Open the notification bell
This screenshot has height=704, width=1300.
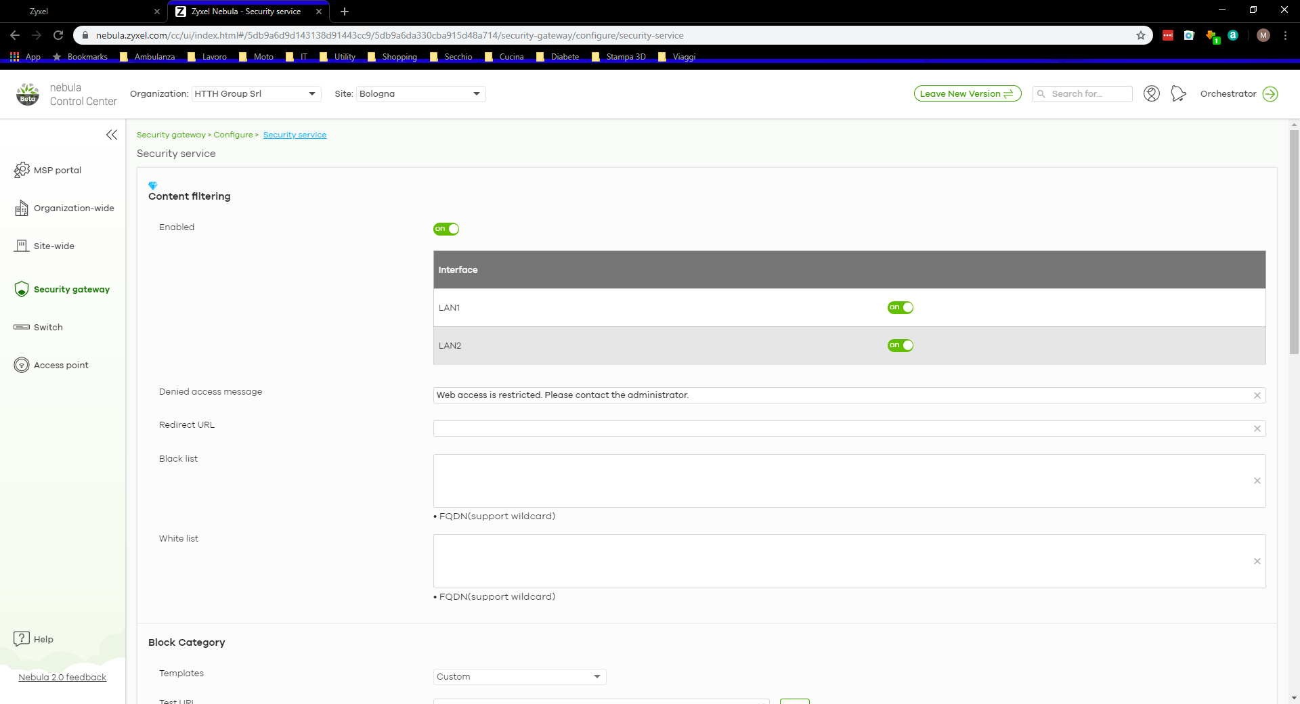[x=1178, y=94]
